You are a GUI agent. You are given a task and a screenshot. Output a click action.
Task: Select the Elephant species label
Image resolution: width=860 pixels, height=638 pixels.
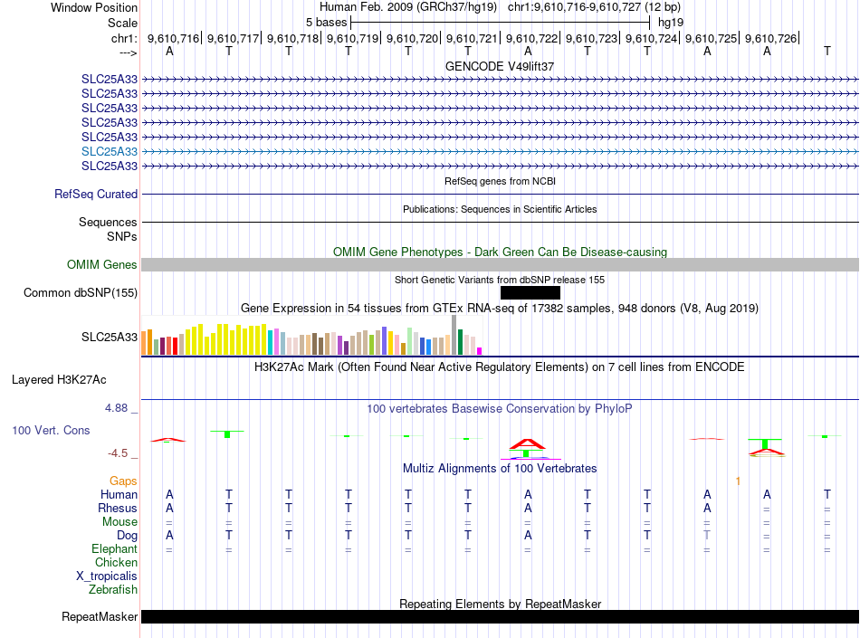(115, 548)
